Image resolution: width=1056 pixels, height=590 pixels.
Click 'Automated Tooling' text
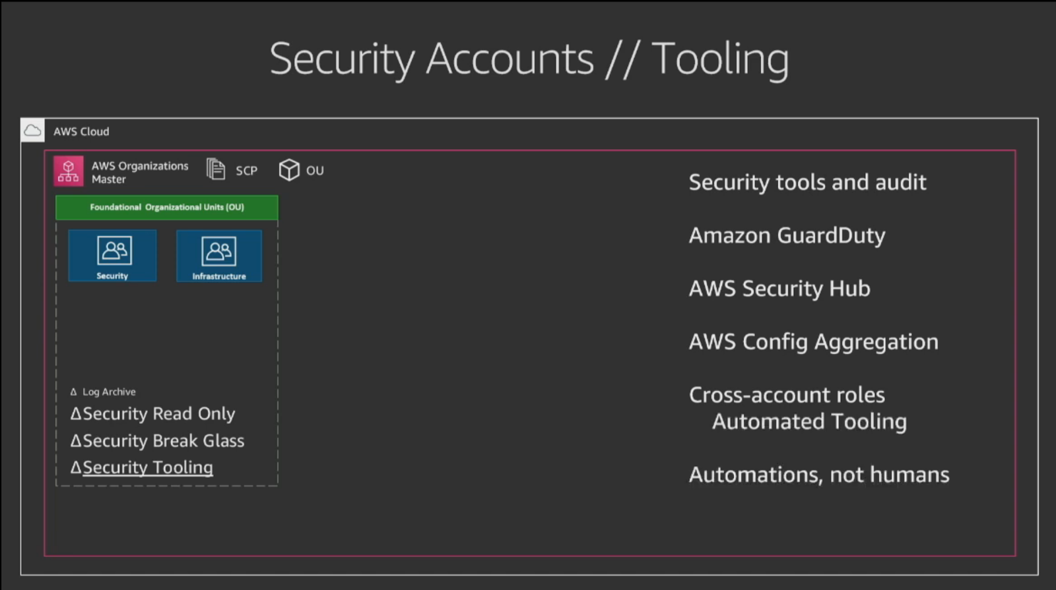coord(809,421)
